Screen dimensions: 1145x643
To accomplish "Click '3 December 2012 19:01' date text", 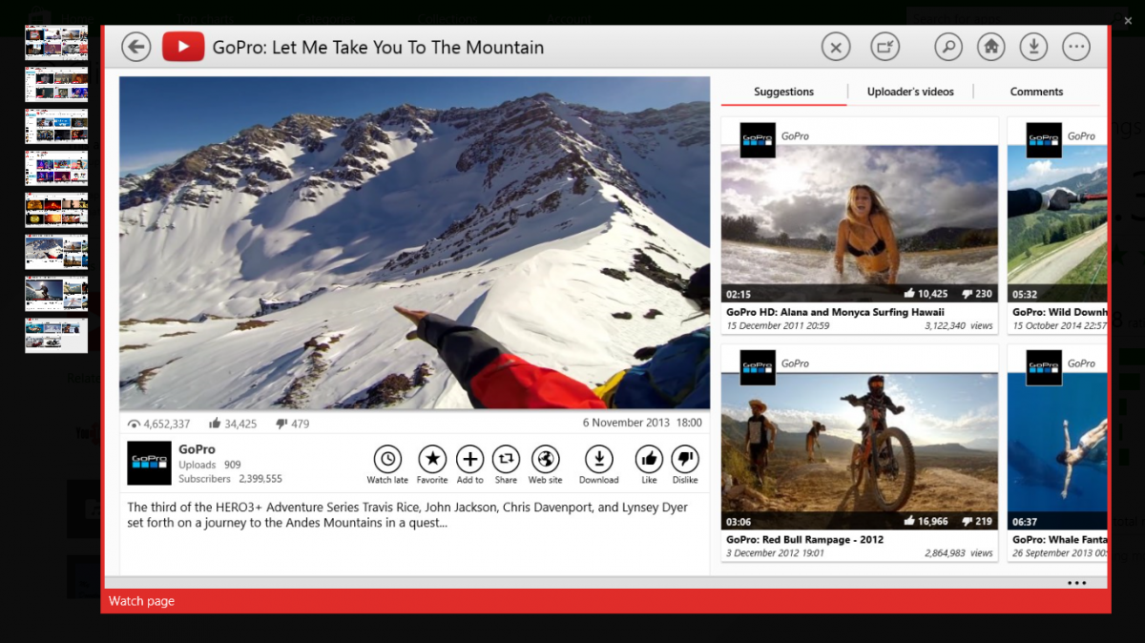I will (776, 553).
